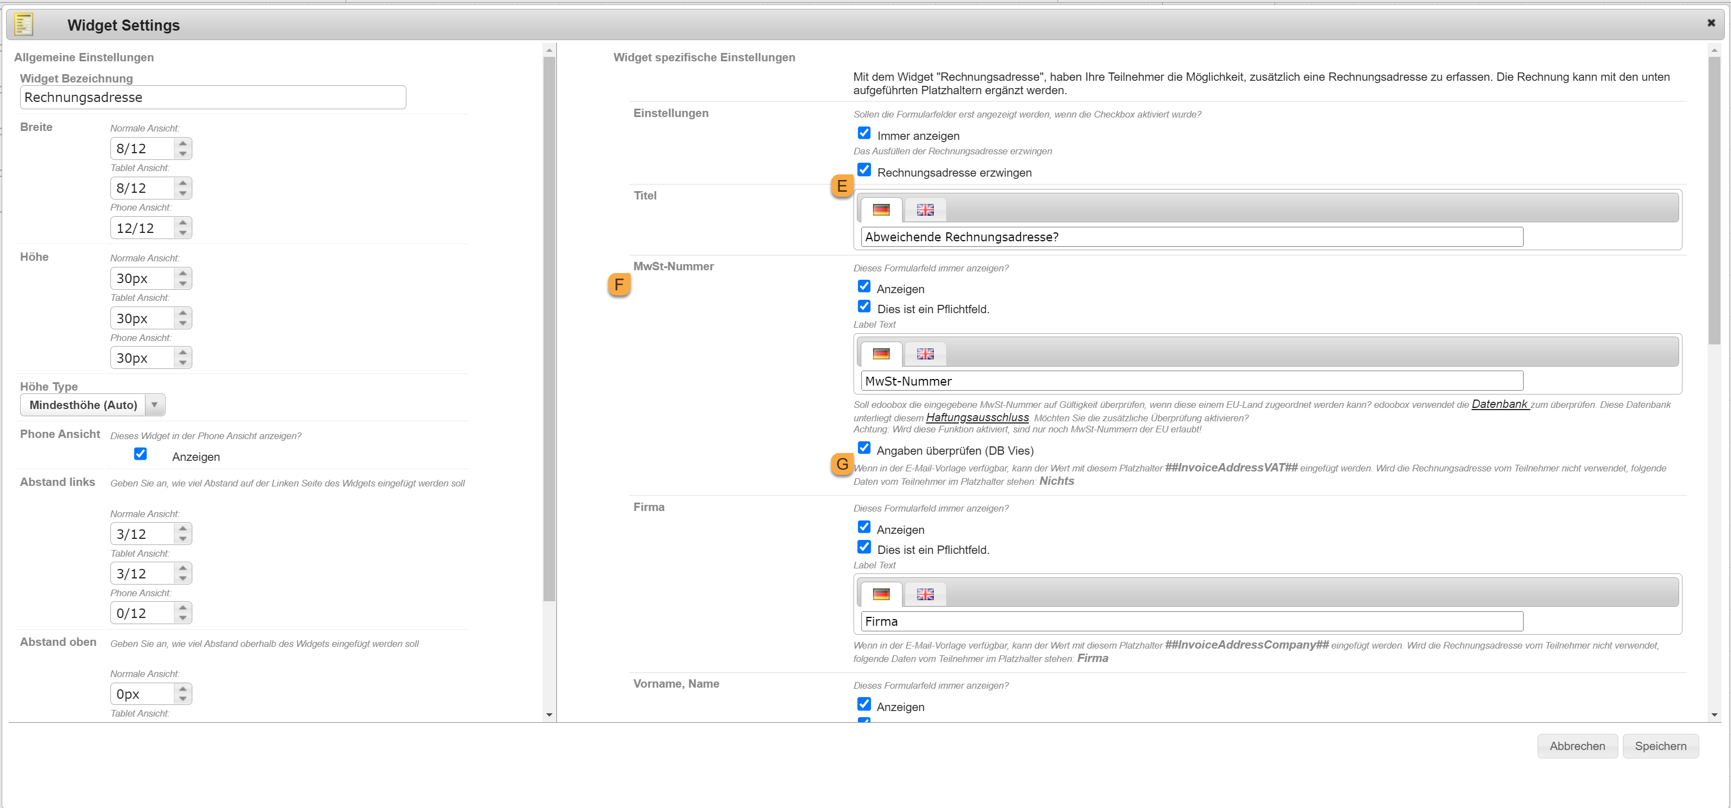1731x808 pixels.
Task: Uncheck Immer anzeigen checkbox
Action: 864,133
